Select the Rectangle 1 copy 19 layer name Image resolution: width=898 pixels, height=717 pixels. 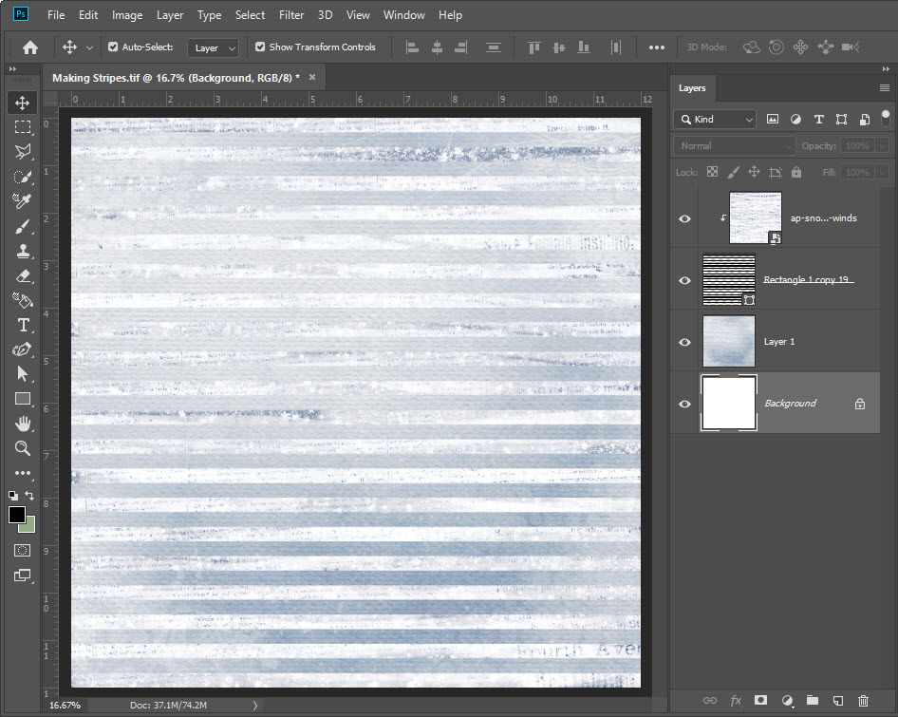point(806,280)
